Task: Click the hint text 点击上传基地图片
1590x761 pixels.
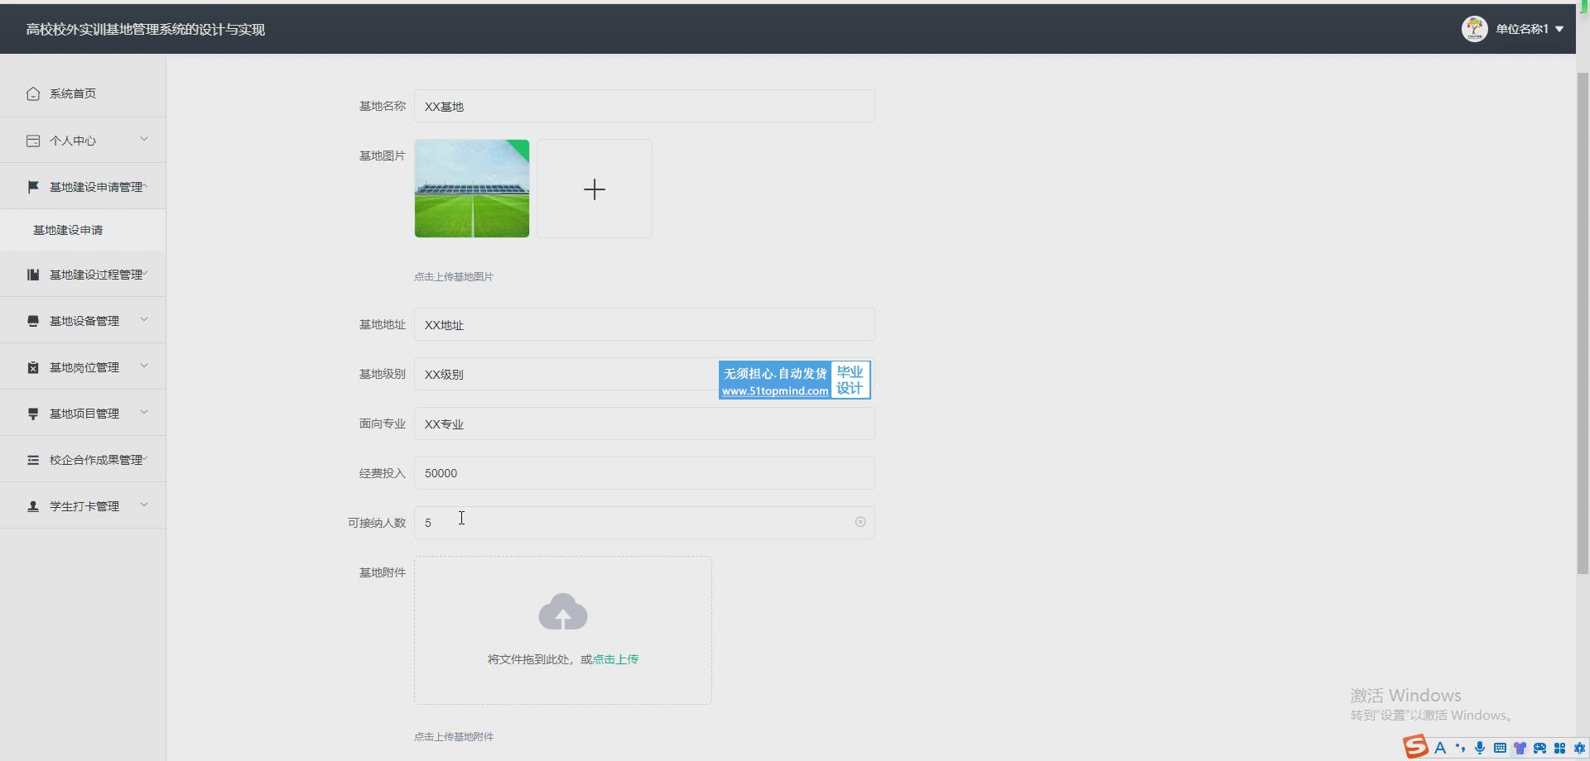Action: tap(454, 277)
